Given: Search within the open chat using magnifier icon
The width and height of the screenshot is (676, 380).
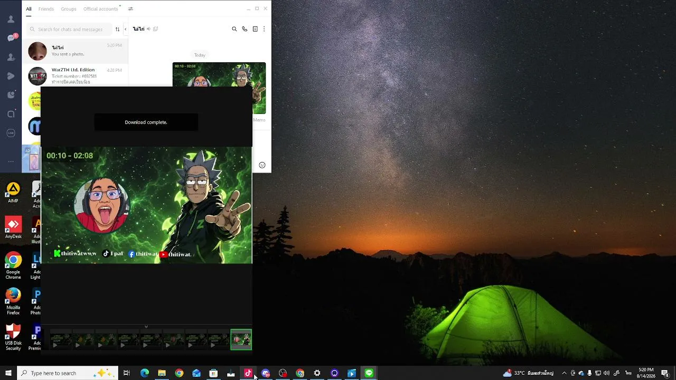Looking at the screenshot, I should tap(234, 29).
